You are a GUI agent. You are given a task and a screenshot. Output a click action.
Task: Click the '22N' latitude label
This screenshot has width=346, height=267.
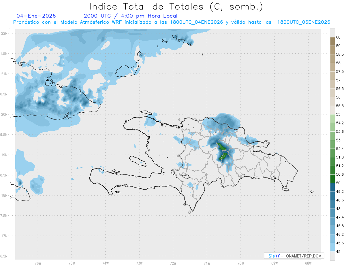pos(5,33)
